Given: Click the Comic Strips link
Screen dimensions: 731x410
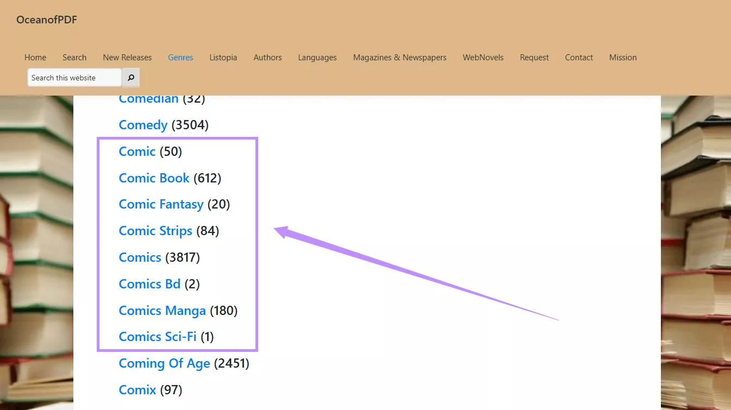Looking at the screenshot, I should (155, 230).
